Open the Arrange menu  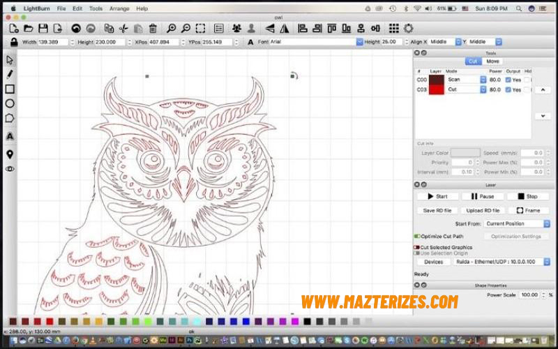point(119,8)
